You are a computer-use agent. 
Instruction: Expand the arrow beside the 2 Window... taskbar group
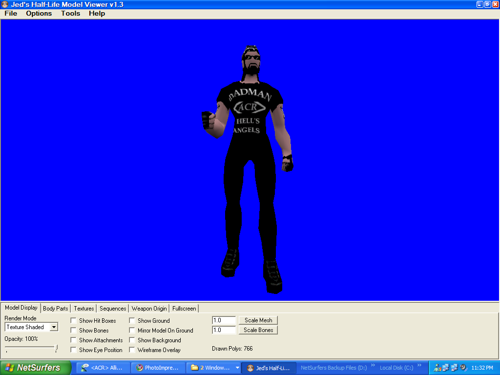pyautogui.click(x=238, y=368)
